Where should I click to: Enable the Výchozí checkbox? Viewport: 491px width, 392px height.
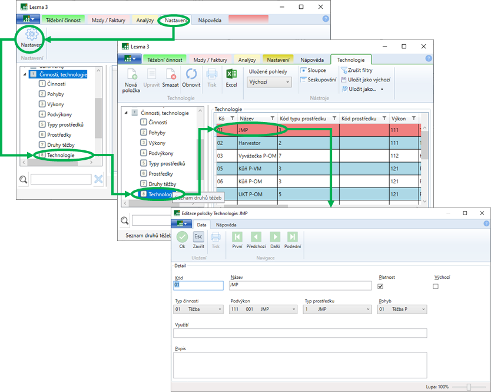pyautogui.click(x=436, y=286)
